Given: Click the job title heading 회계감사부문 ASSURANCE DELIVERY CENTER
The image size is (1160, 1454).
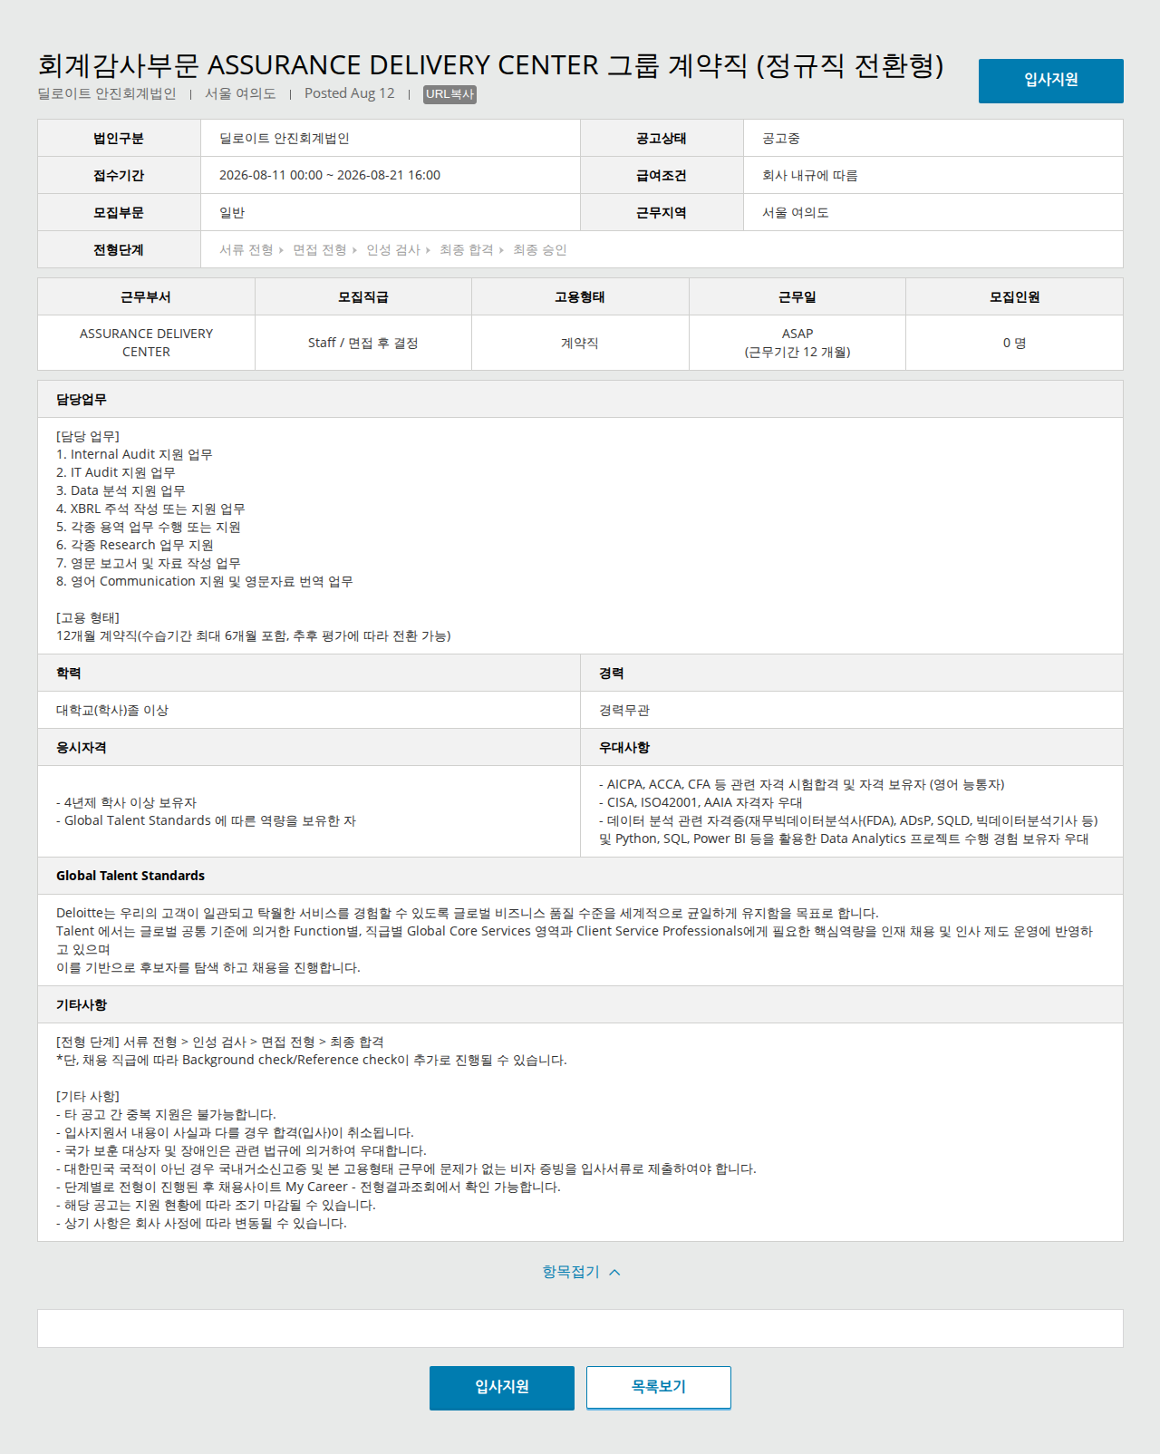Looking at the screenshot, I should 490,65.
